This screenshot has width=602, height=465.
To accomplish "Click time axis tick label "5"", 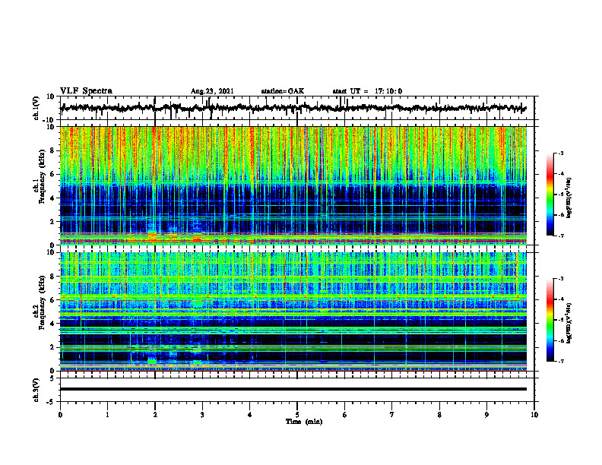I will point(297,415).
